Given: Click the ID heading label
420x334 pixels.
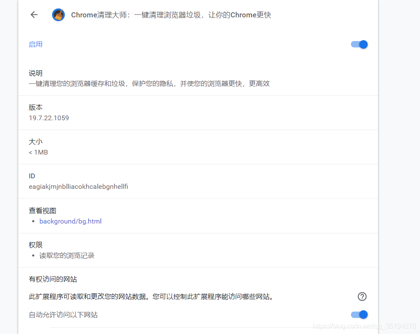Looking at the screenshot, I should pos(32,176).
